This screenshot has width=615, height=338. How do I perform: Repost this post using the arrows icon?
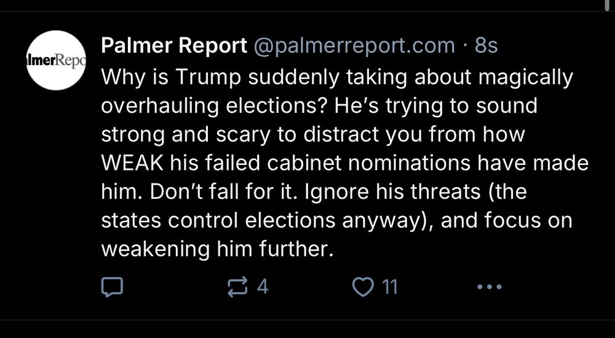[x=237, y=286]
